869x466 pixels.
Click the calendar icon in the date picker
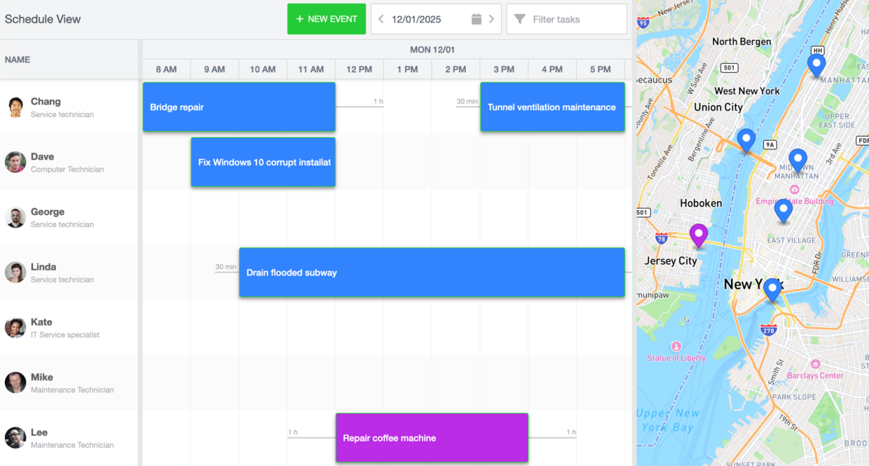click(x=477, y=19)
